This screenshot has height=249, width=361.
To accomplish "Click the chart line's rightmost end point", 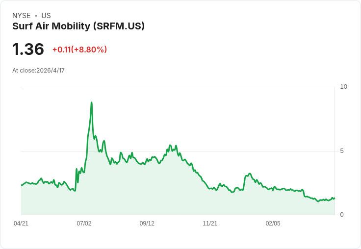I will click(335, 198).
